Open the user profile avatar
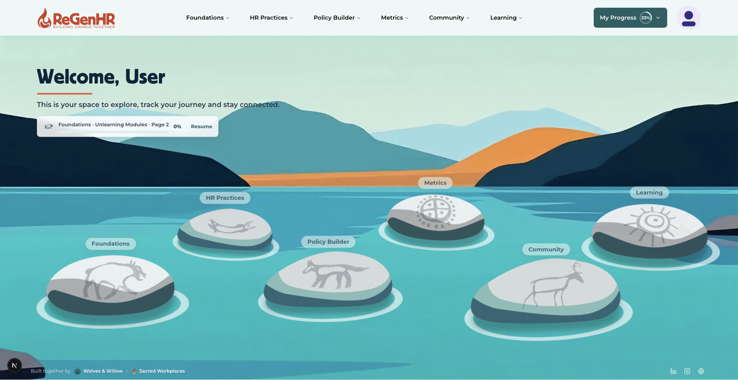This screenshot has height=380, width=738. click(688, 18)
